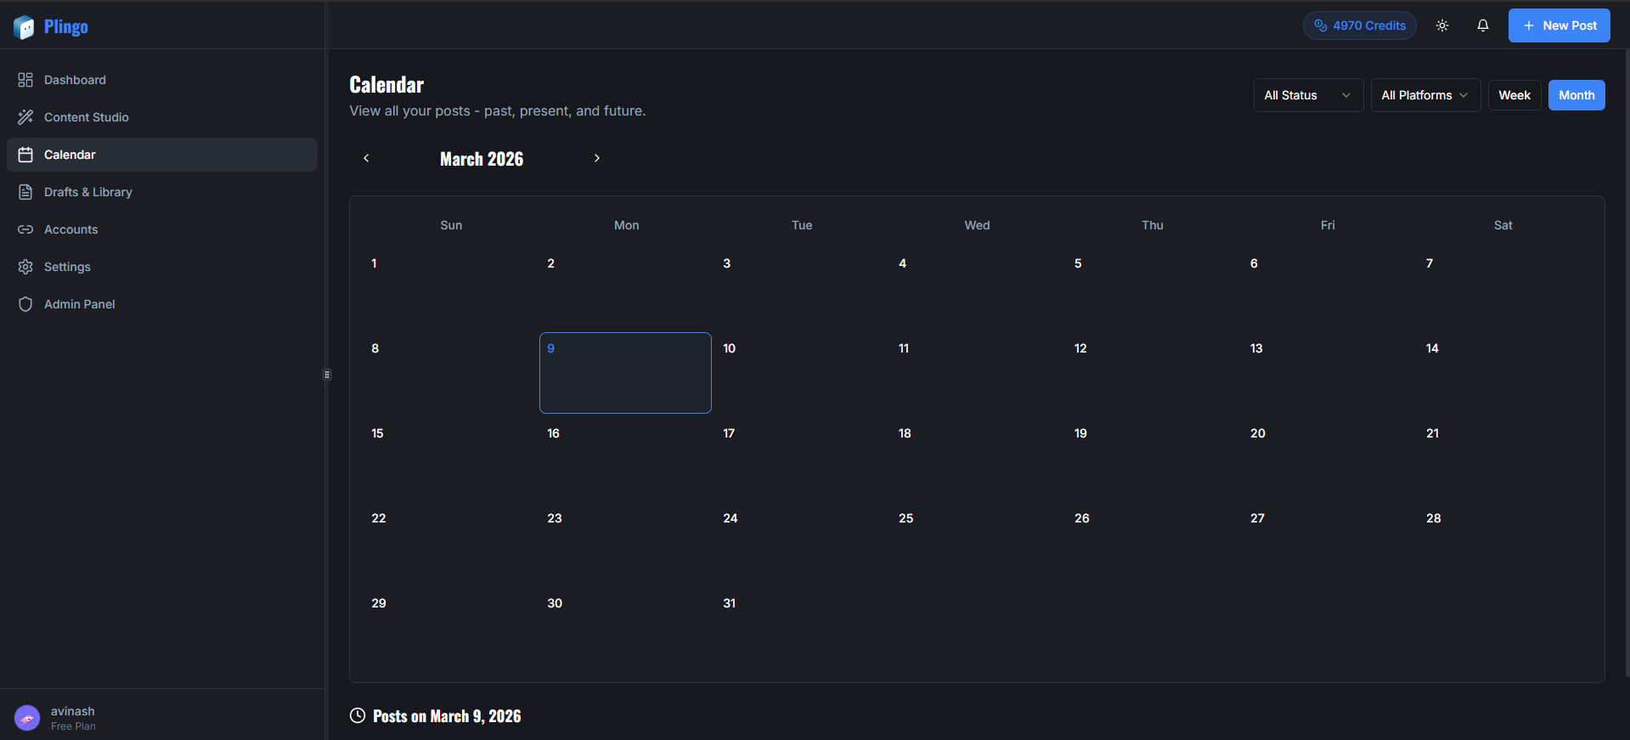This screenshot has width=1630, height=740.
Task: Select March 7 on calendar
Action: pos(1505,288)
